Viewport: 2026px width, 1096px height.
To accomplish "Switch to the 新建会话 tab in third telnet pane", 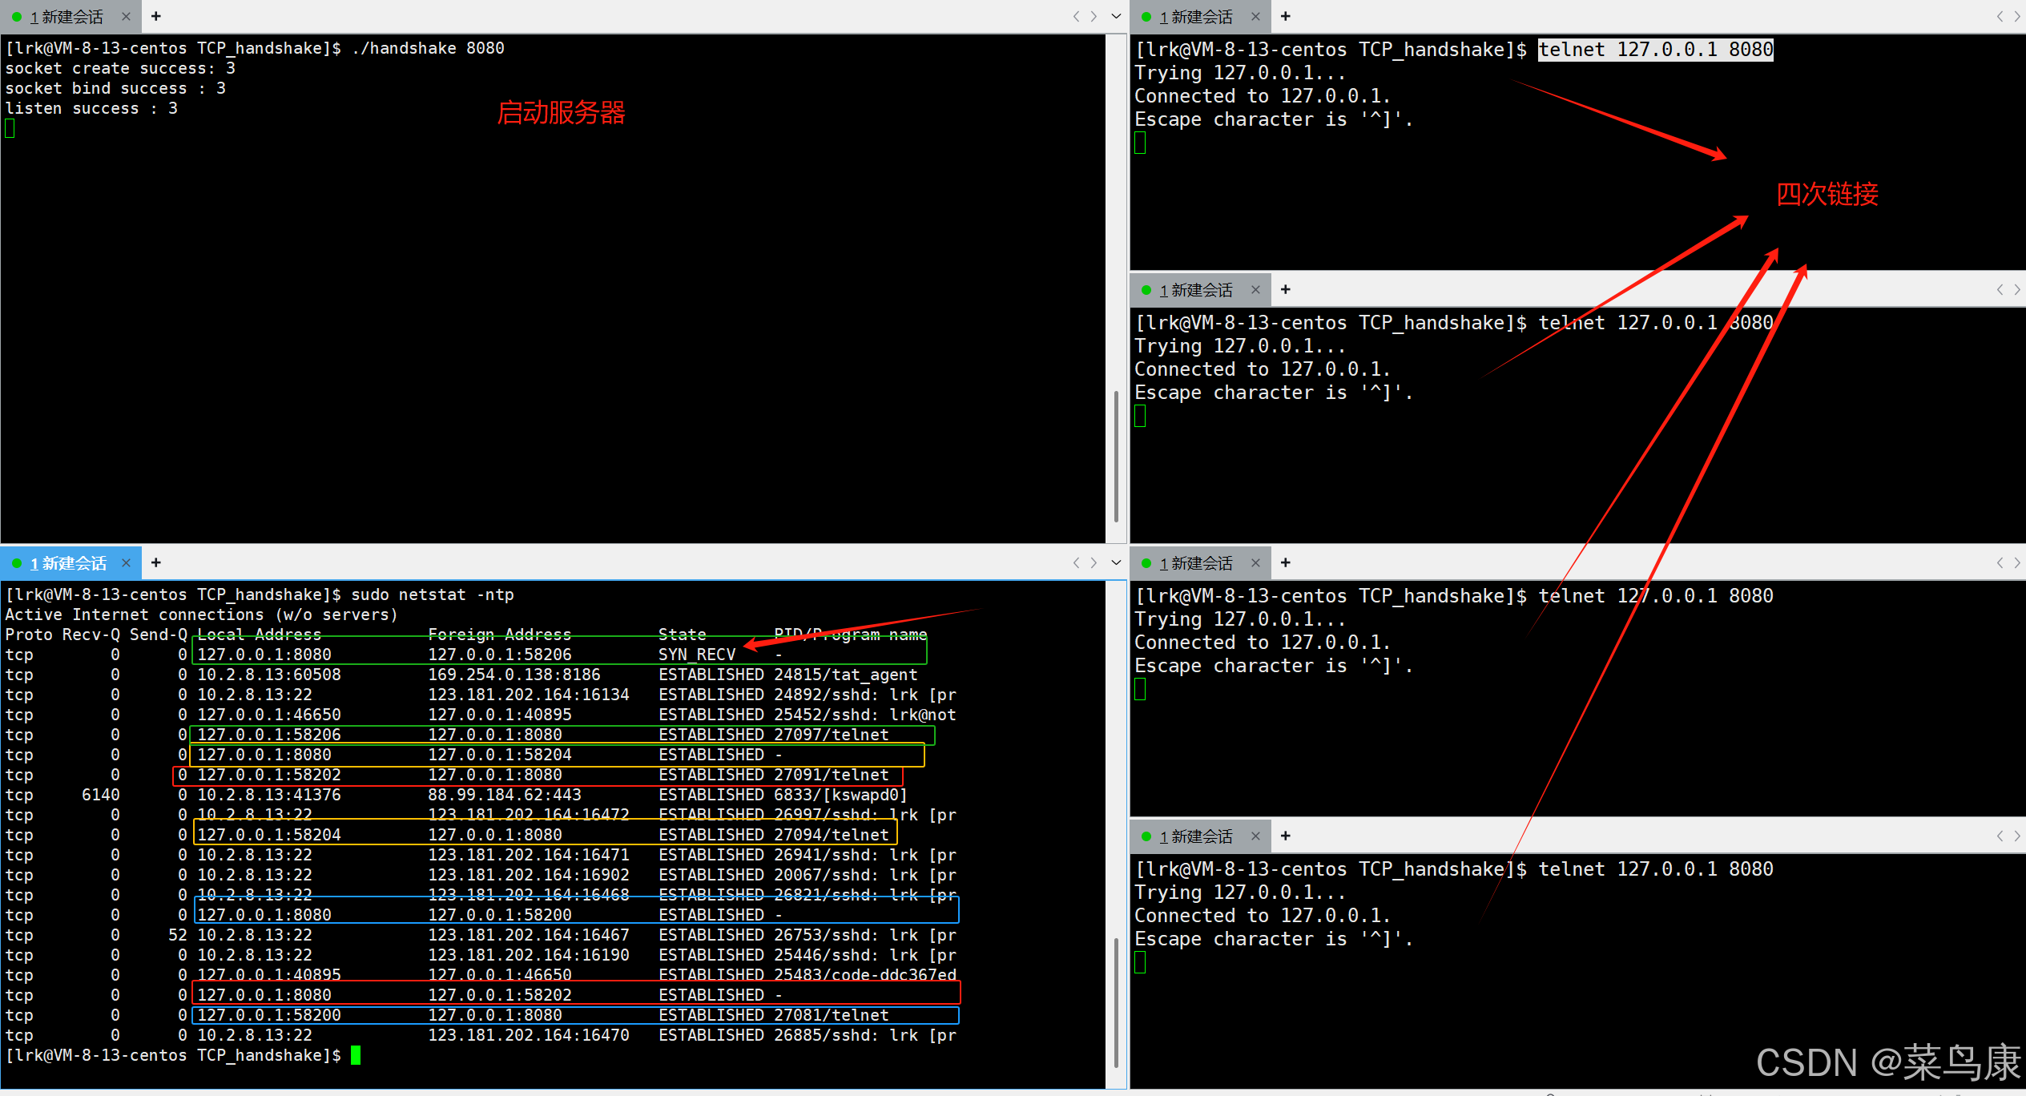I will click(1195, 563).
